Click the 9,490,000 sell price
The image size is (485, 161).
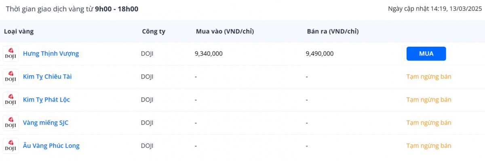point(320,54)
